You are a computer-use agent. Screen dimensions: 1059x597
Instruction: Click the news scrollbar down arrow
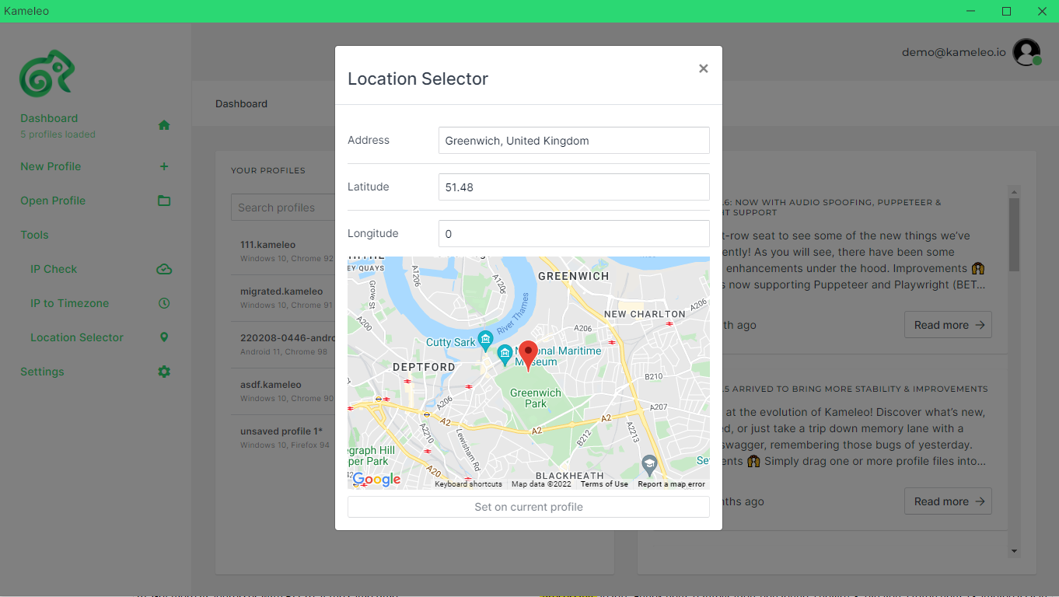coord(1014,551)
